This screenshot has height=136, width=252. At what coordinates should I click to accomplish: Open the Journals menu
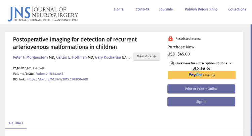click(166, 9)
